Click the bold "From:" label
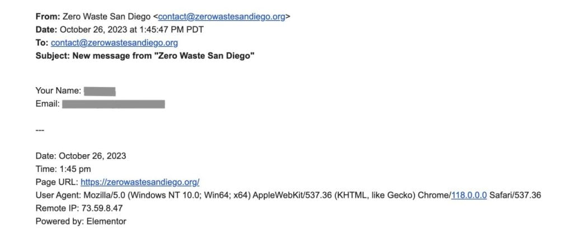 point(48,17)
